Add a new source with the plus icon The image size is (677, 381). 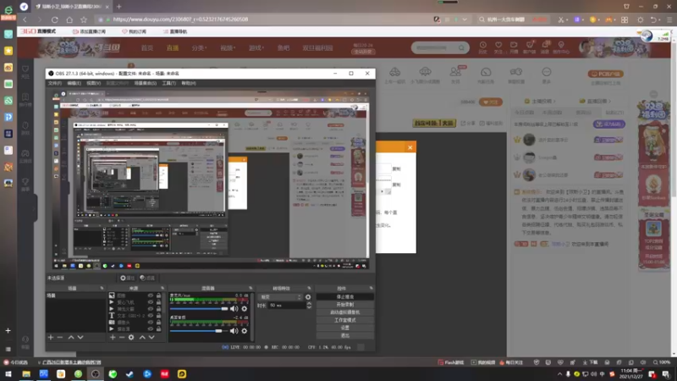[113, 337]
